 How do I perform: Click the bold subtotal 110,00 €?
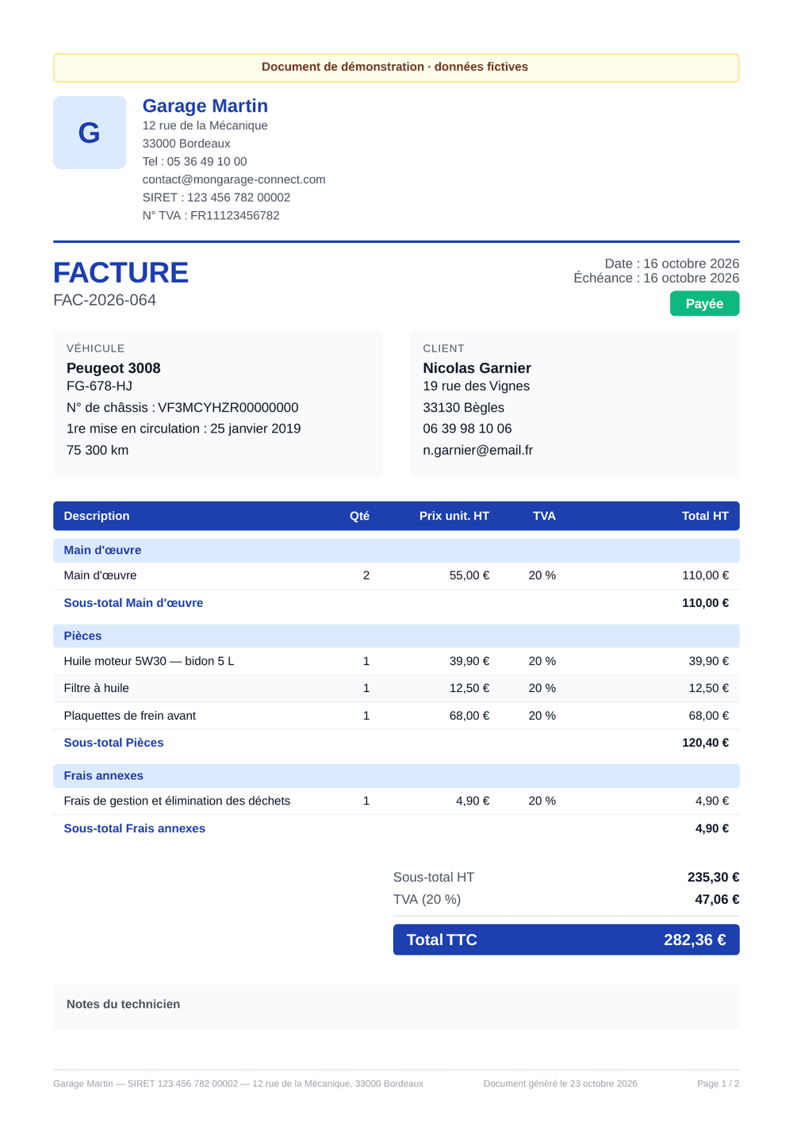pyautogui.click(x=705, y=603)
